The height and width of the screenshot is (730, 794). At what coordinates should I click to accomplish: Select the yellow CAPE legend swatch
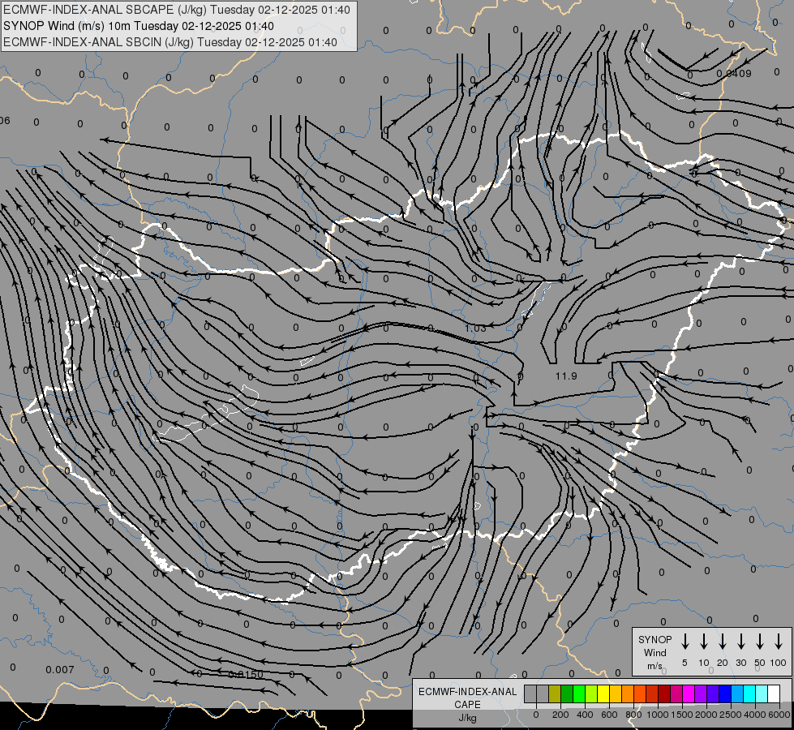[603, 693]
